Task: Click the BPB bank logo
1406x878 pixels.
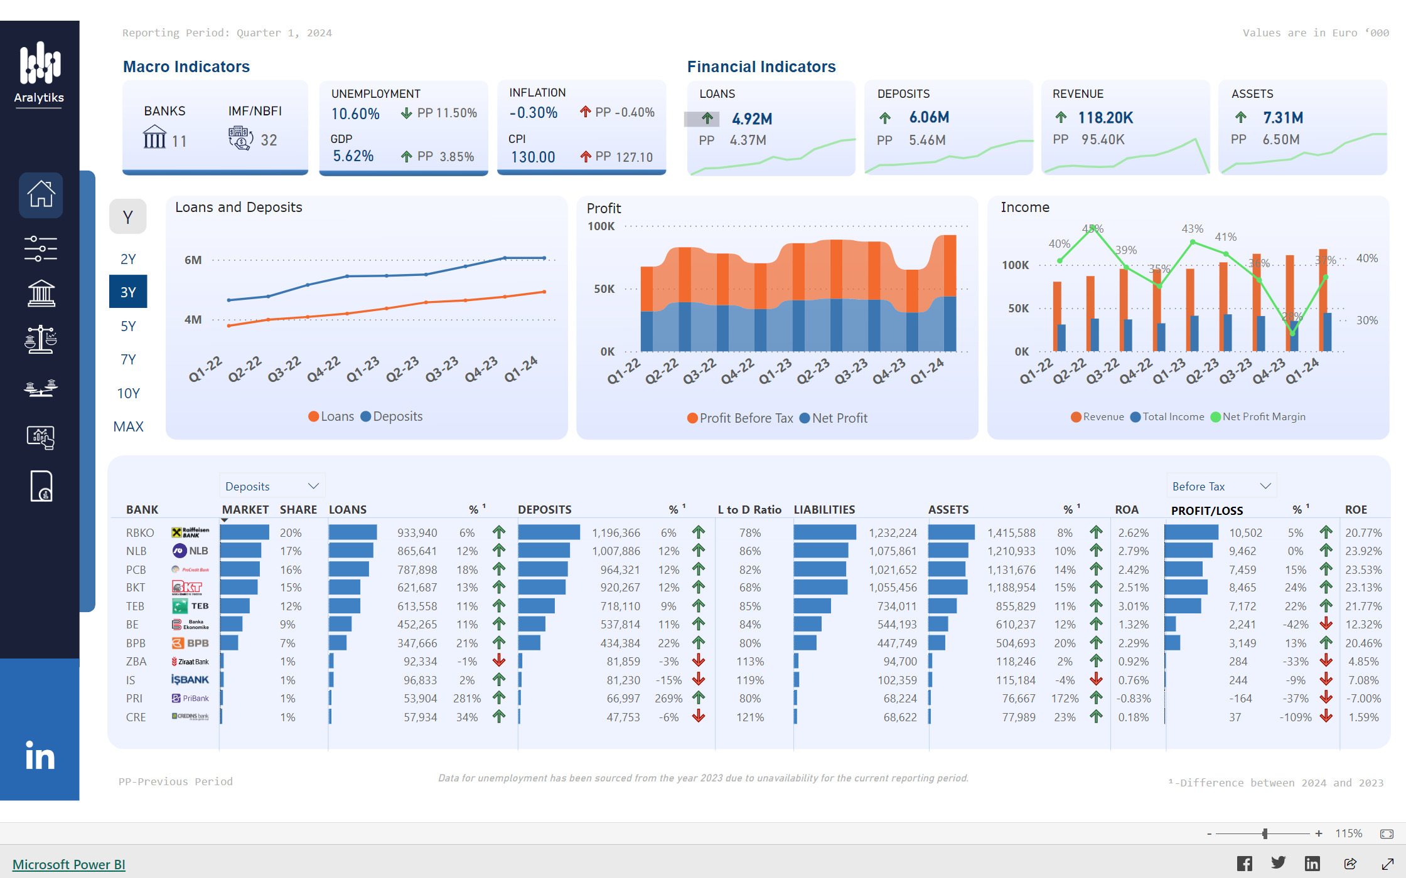Action: tap(190, 643)
